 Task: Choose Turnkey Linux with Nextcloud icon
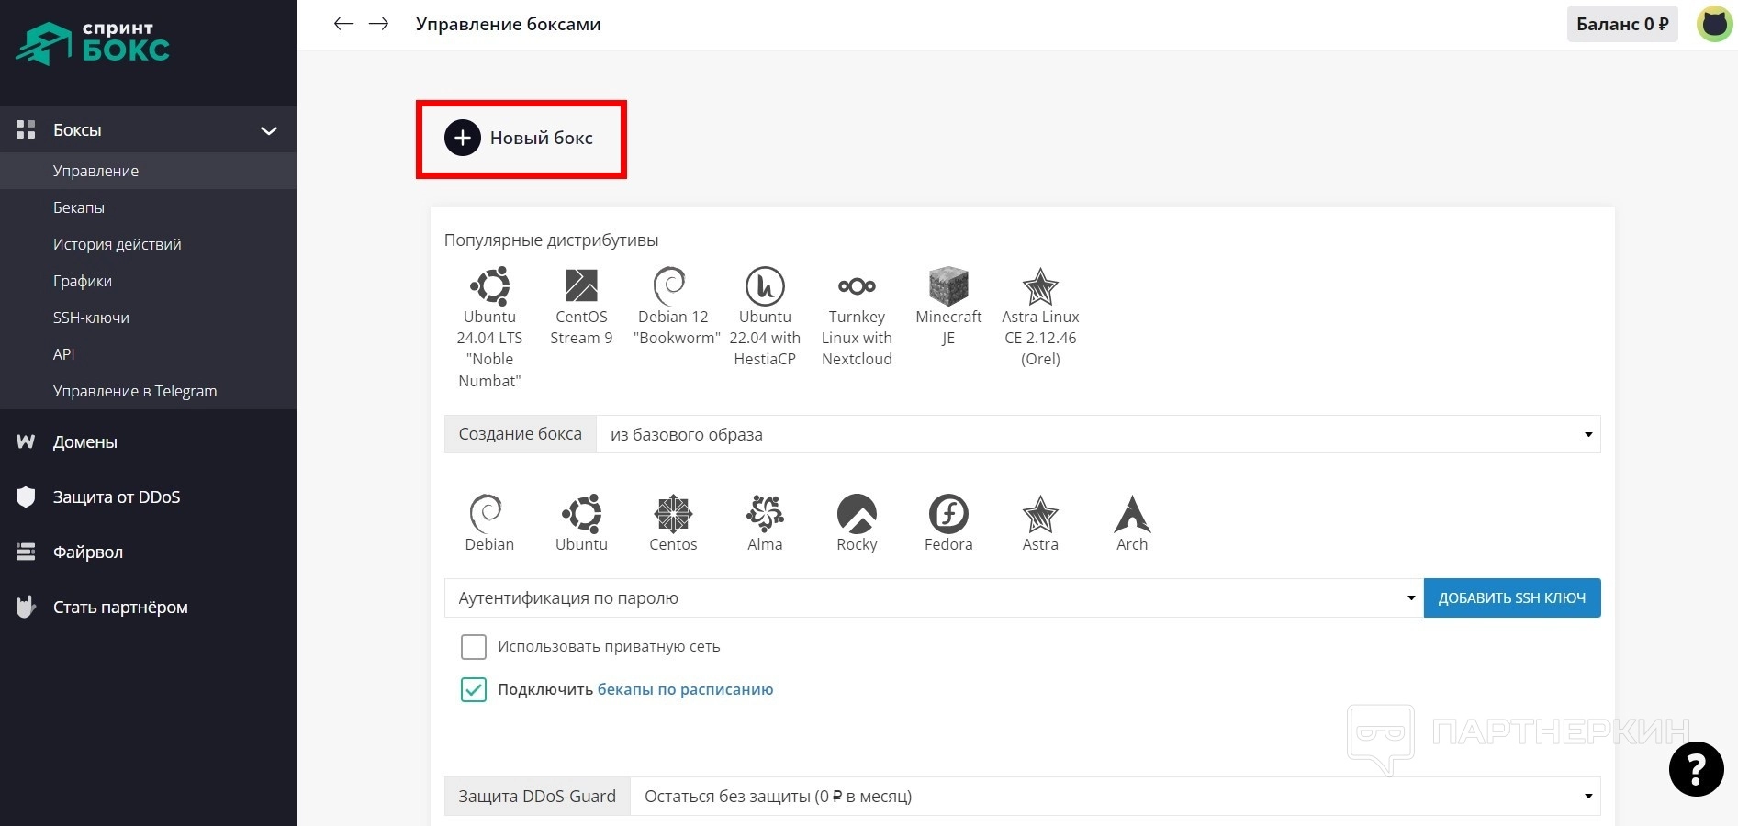857,286
